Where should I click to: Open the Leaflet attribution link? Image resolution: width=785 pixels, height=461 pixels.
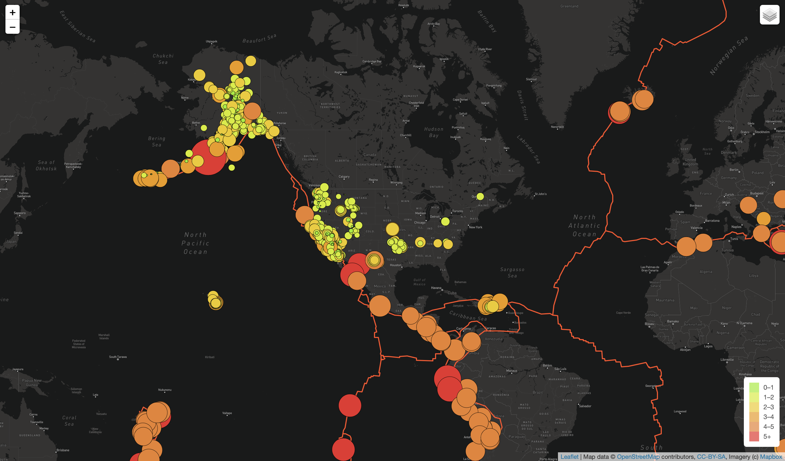click(569, 457)
